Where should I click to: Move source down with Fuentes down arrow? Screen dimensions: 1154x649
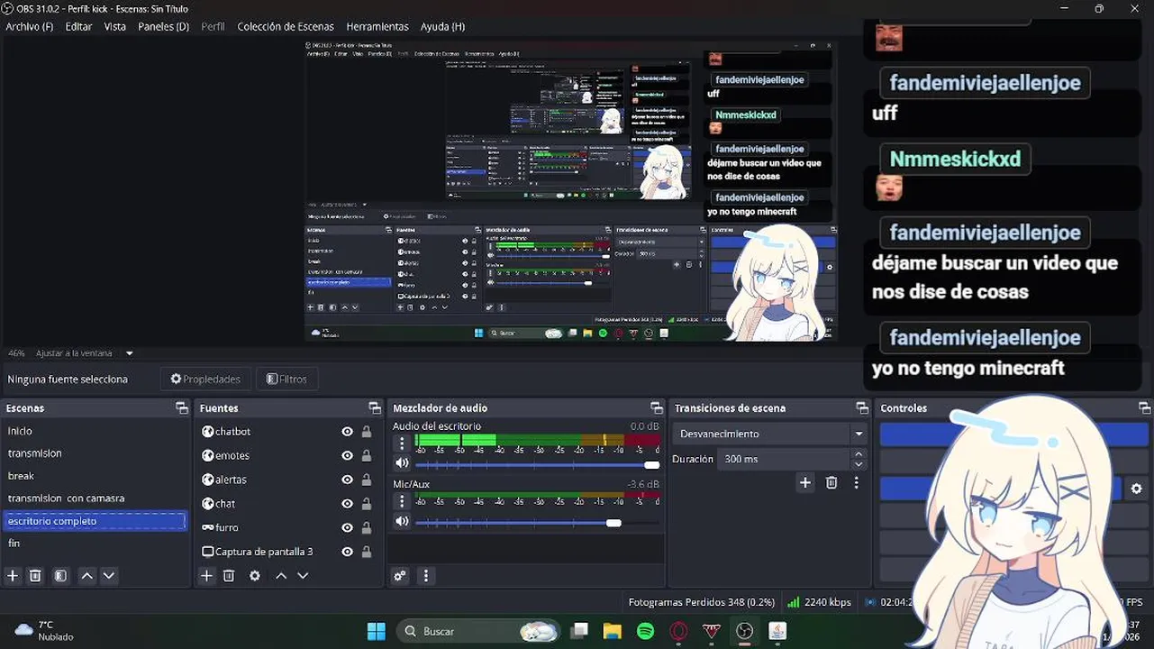pos(303,576)
